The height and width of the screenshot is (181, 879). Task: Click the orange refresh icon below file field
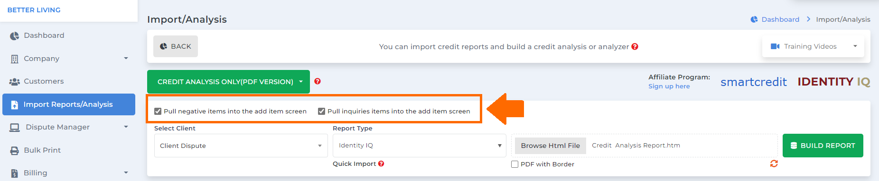coord(774,164)
